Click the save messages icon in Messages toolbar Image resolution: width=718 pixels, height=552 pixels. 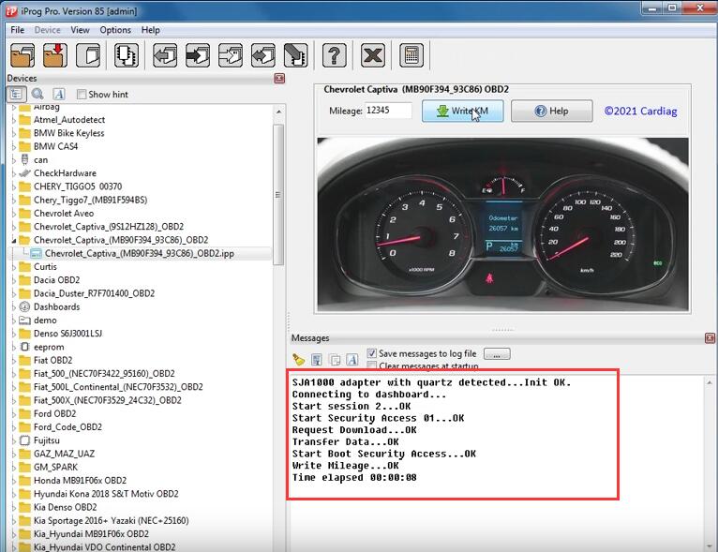click(x=317, y=359)
